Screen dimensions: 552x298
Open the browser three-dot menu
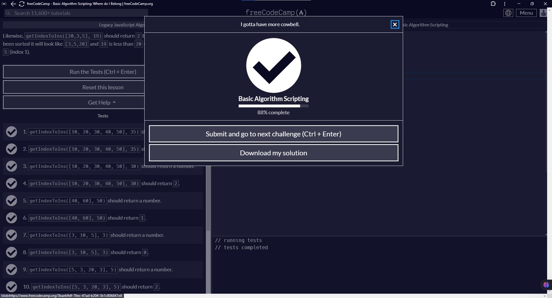point(506,4)
